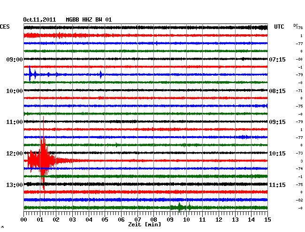Click minute axis tick label "14"
Viewport: 305px width, 232px height.
tap(251, 220)
